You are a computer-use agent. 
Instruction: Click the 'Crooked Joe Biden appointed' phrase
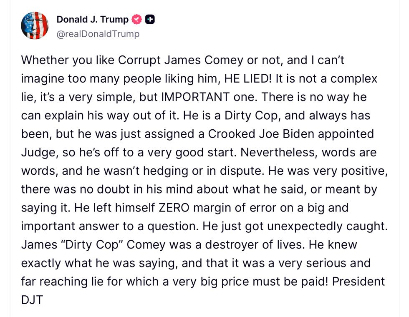pyautogui.click(x=291, y=134)
